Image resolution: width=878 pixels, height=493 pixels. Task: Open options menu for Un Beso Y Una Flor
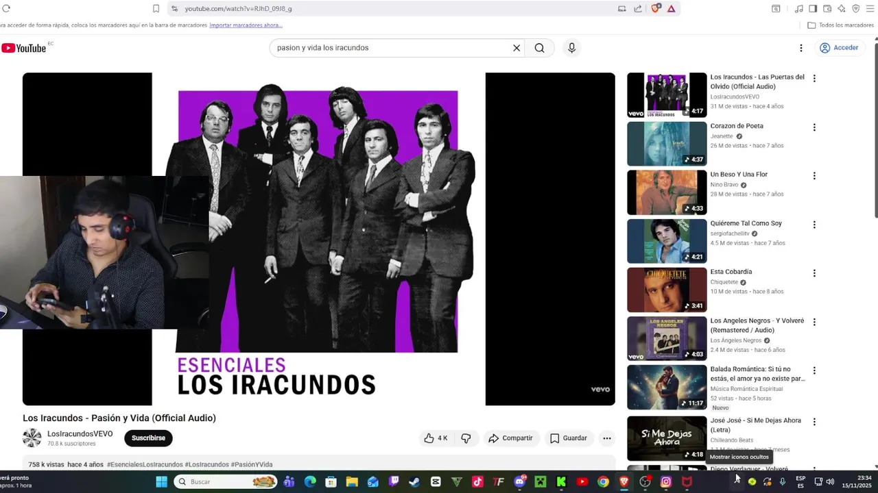pyautogui.click(x=814, y=176)
